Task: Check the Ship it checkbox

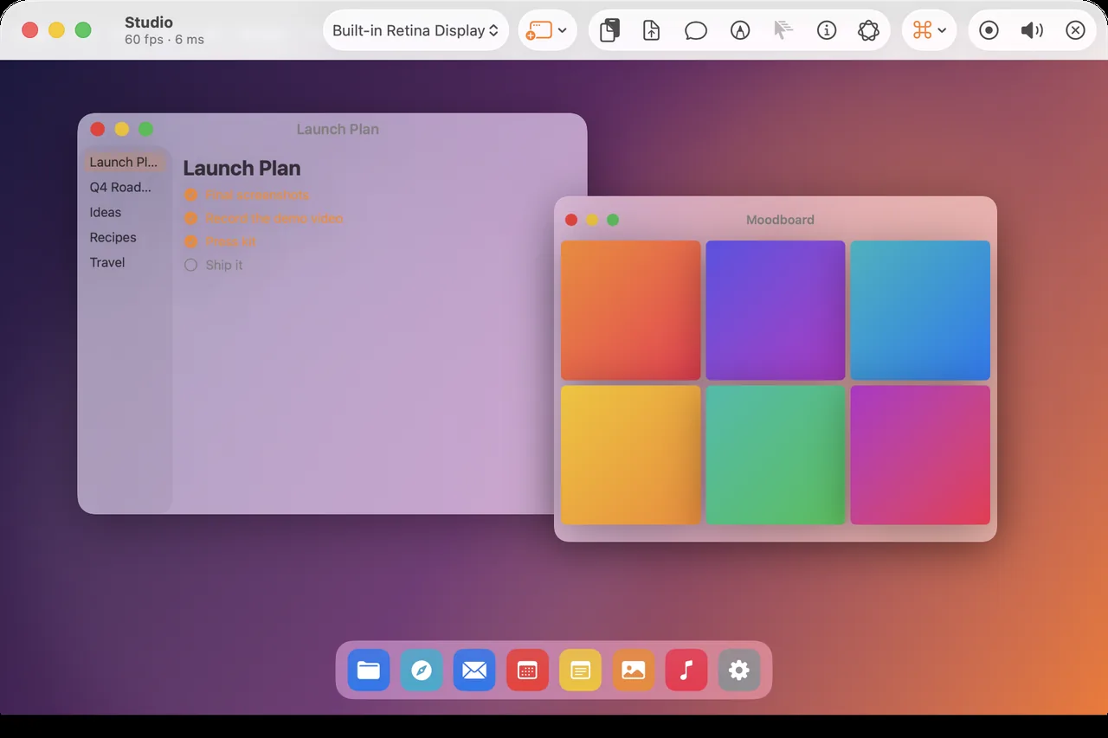Action: [x=191, y=265]
